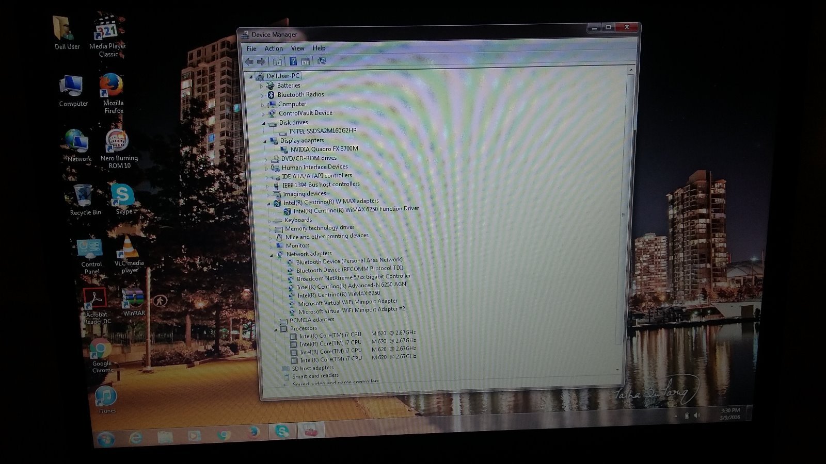Expand the Bluetooth Radios category

coord(262,95)
